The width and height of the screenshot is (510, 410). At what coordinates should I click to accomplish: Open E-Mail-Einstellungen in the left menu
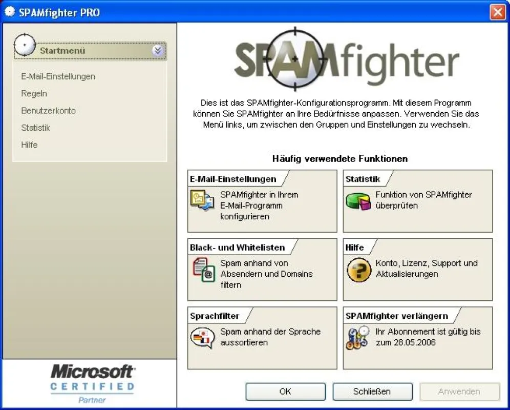pyautogui.click(x=58, y=76)
